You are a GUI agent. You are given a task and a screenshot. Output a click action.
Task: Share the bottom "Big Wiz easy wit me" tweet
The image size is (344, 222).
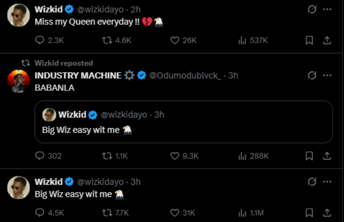(x=327, y=213)
